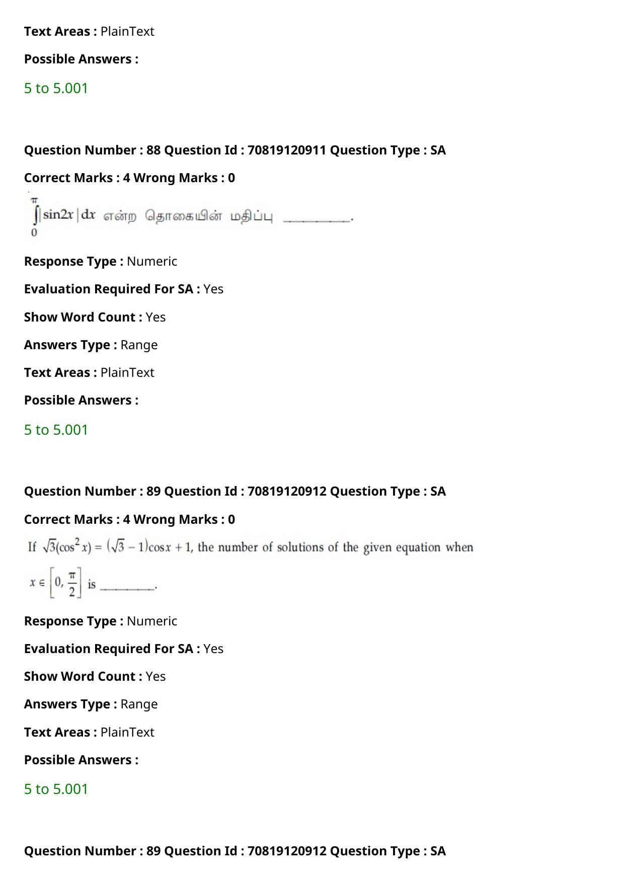
Task: Click 'Show Word Count : Yes' under question 88
Action: 95,317
